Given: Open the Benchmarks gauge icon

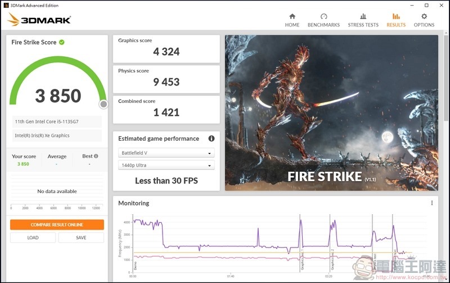Looking at the screenshot, I should click(x=323, y=17).
